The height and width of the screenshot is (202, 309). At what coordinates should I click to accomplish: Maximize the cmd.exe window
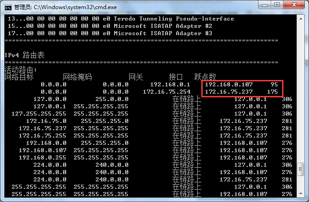[x=277, y=5]
